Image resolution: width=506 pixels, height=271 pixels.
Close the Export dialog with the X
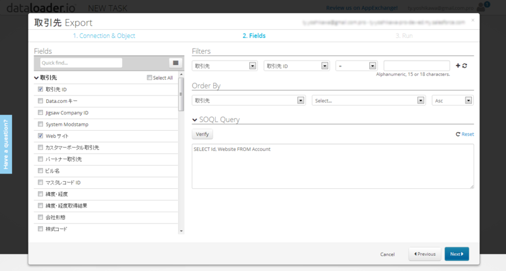click(x=472, y=20)
